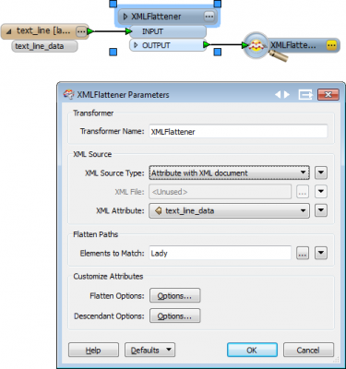The width and height of the screenshot is (346, 369).
Task: Open Elements to Match arrow menu
Action: (x=321, y=254)
